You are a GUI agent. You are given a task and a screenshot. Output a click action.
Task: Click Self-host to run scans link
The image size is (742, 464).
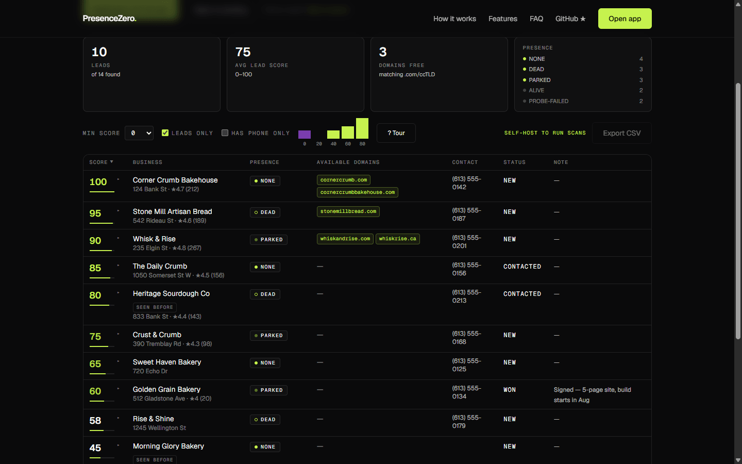545,133
